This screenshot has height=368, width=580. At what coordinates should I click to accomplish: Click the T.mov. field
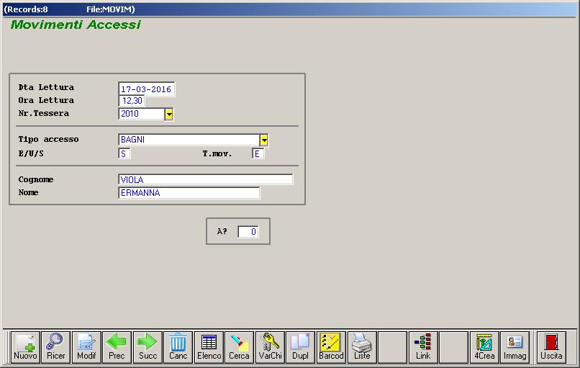click(x=258, y=153)
